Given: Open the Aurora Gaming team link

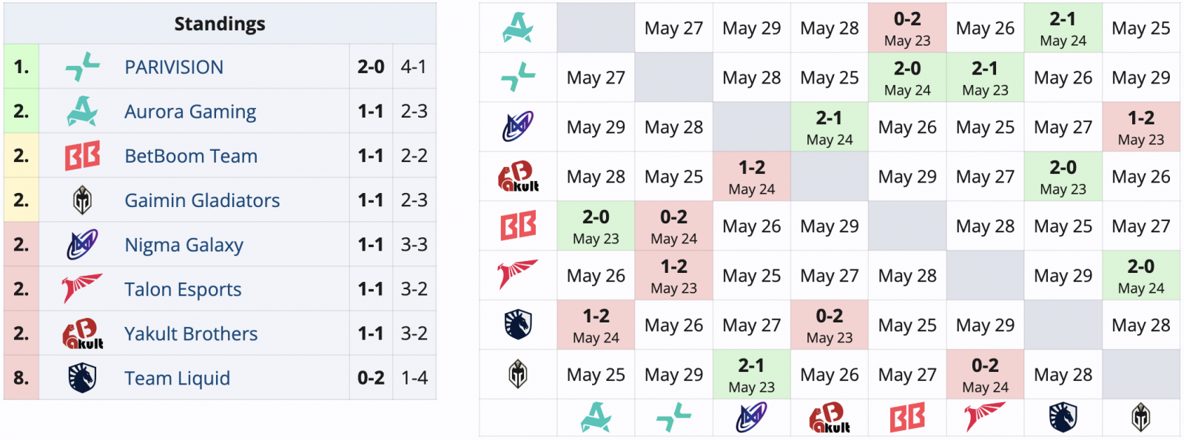Looking at the screenshot, I should (190, 112).
